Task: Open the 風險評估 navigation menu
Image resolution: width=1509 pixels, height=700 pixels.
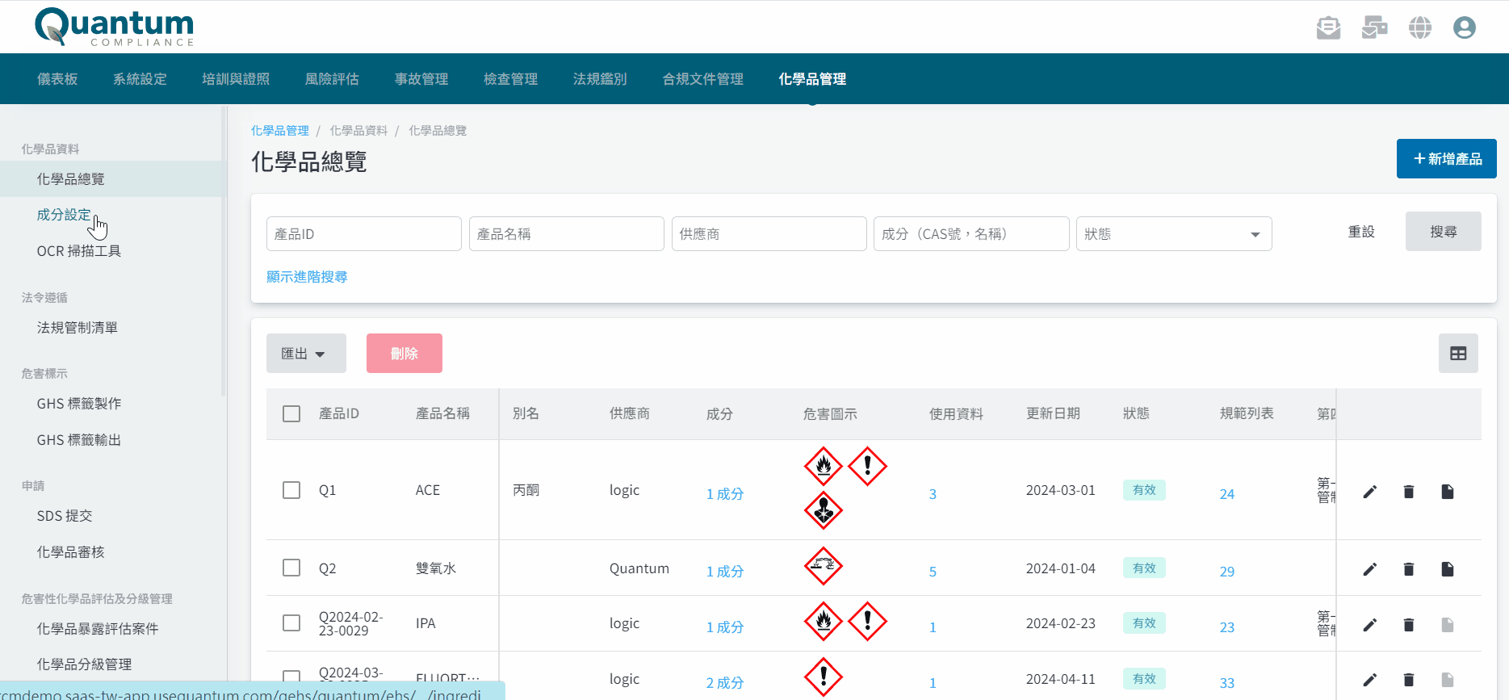Action: point(332,79)
